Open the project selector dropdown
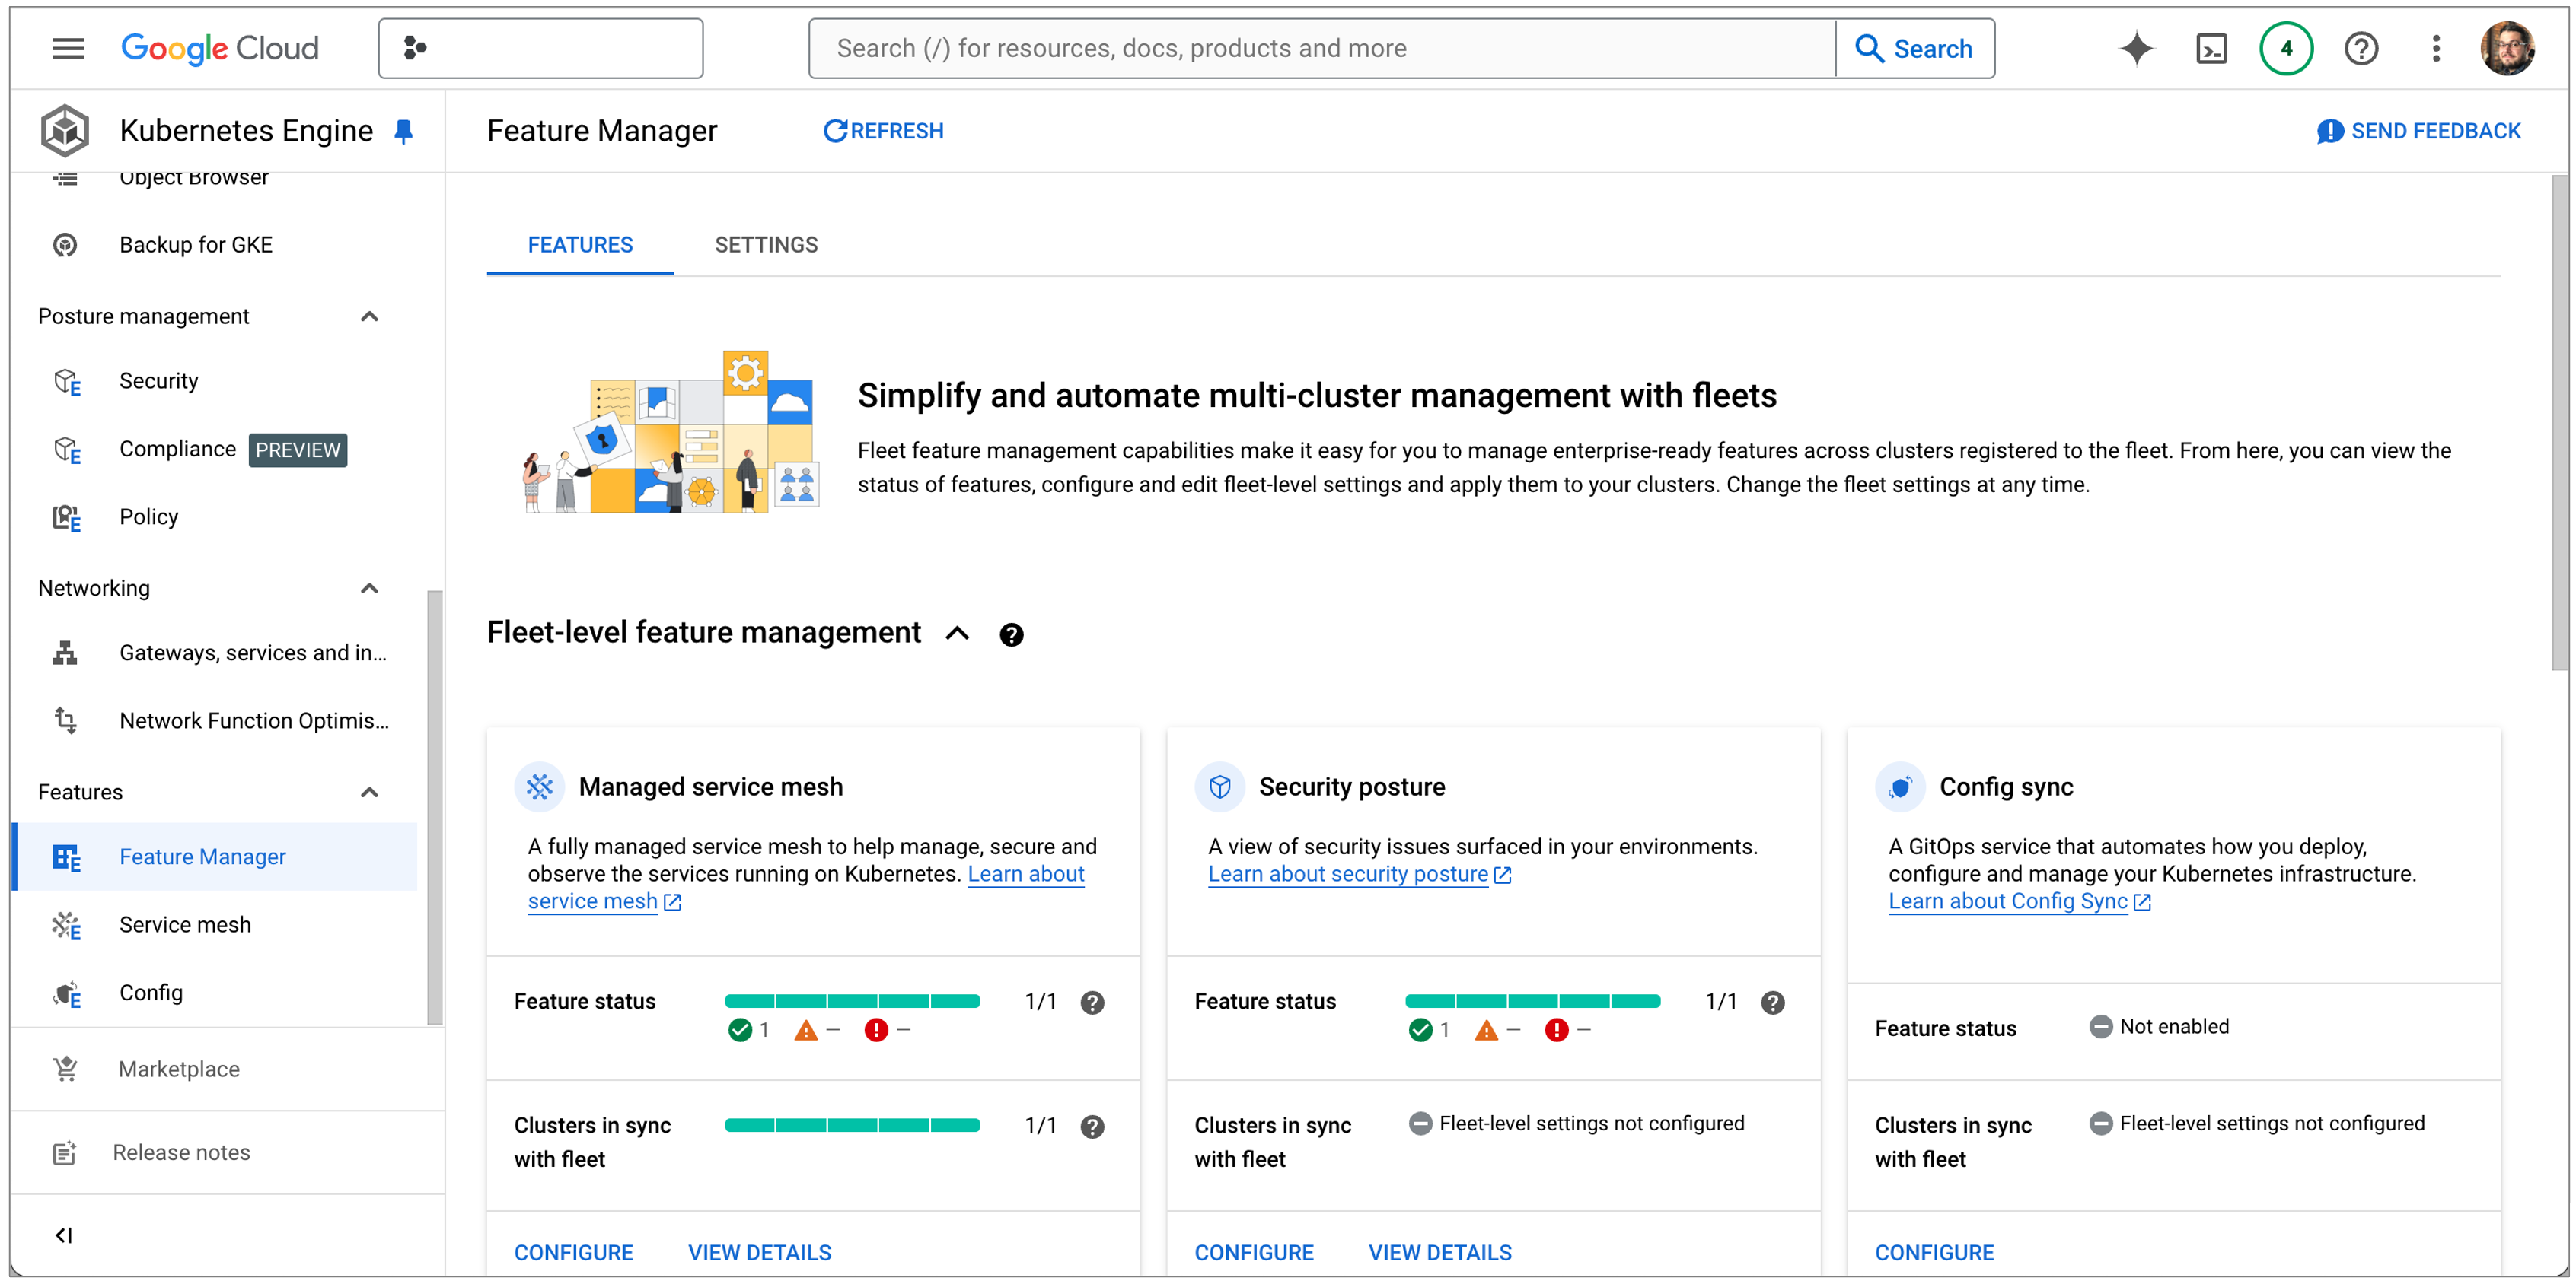This screenshot has height=1284, width=2576. 540,48
